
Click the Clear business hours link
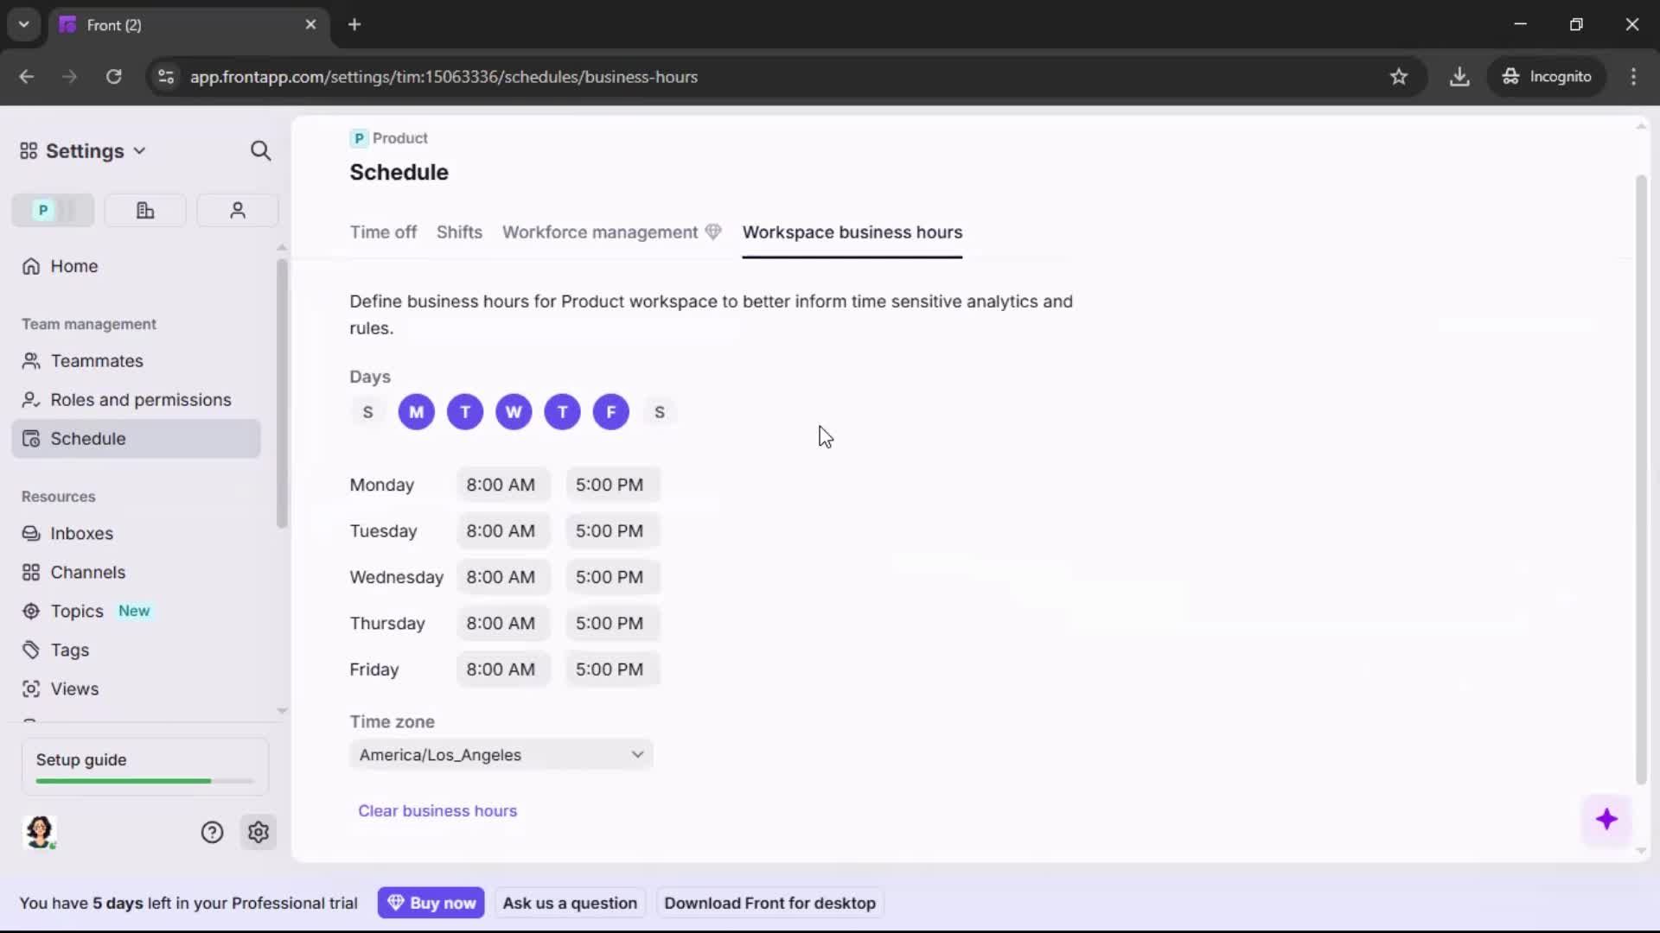437,810
